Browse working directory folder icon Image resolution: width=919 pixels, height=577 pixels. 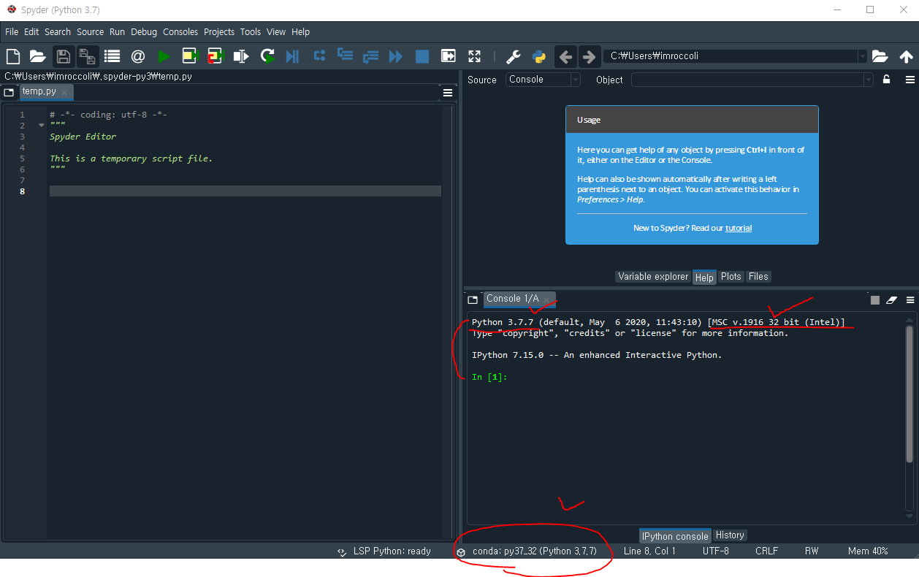click(x=880, y=56)
